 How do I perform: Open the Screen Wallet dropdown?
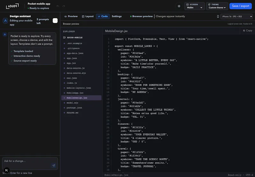click(x=194, y=6)
